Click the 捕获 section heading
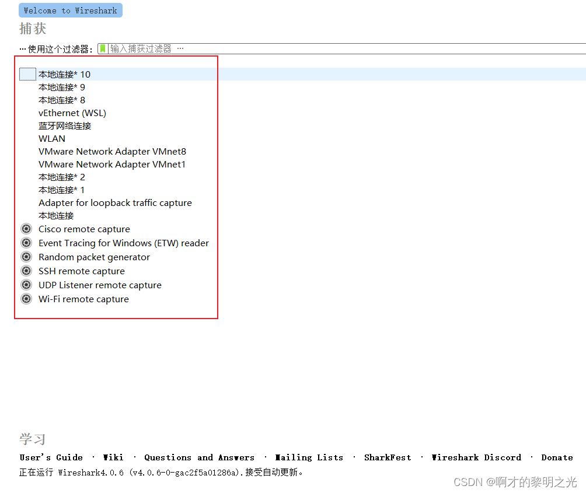 coord(33,29)
